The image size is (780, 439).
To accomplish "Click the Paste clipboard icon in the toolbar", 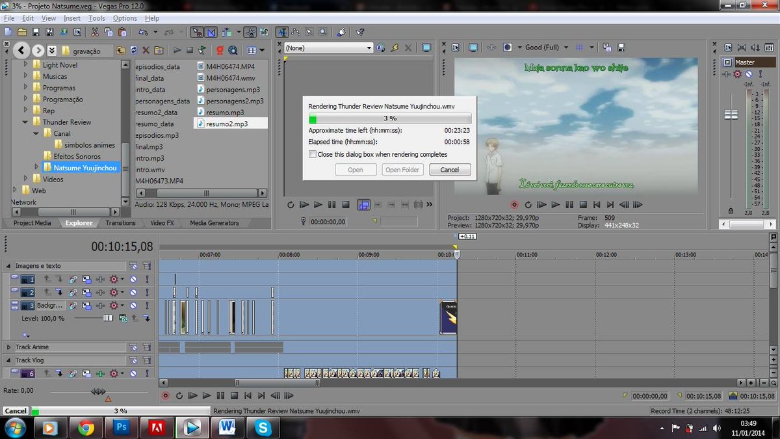I will (122, 31).
